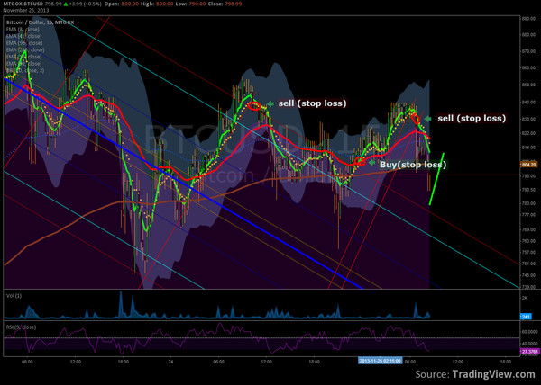
Task: Click the BB (20, close, 2) legend entry
Action: [27, 70]
